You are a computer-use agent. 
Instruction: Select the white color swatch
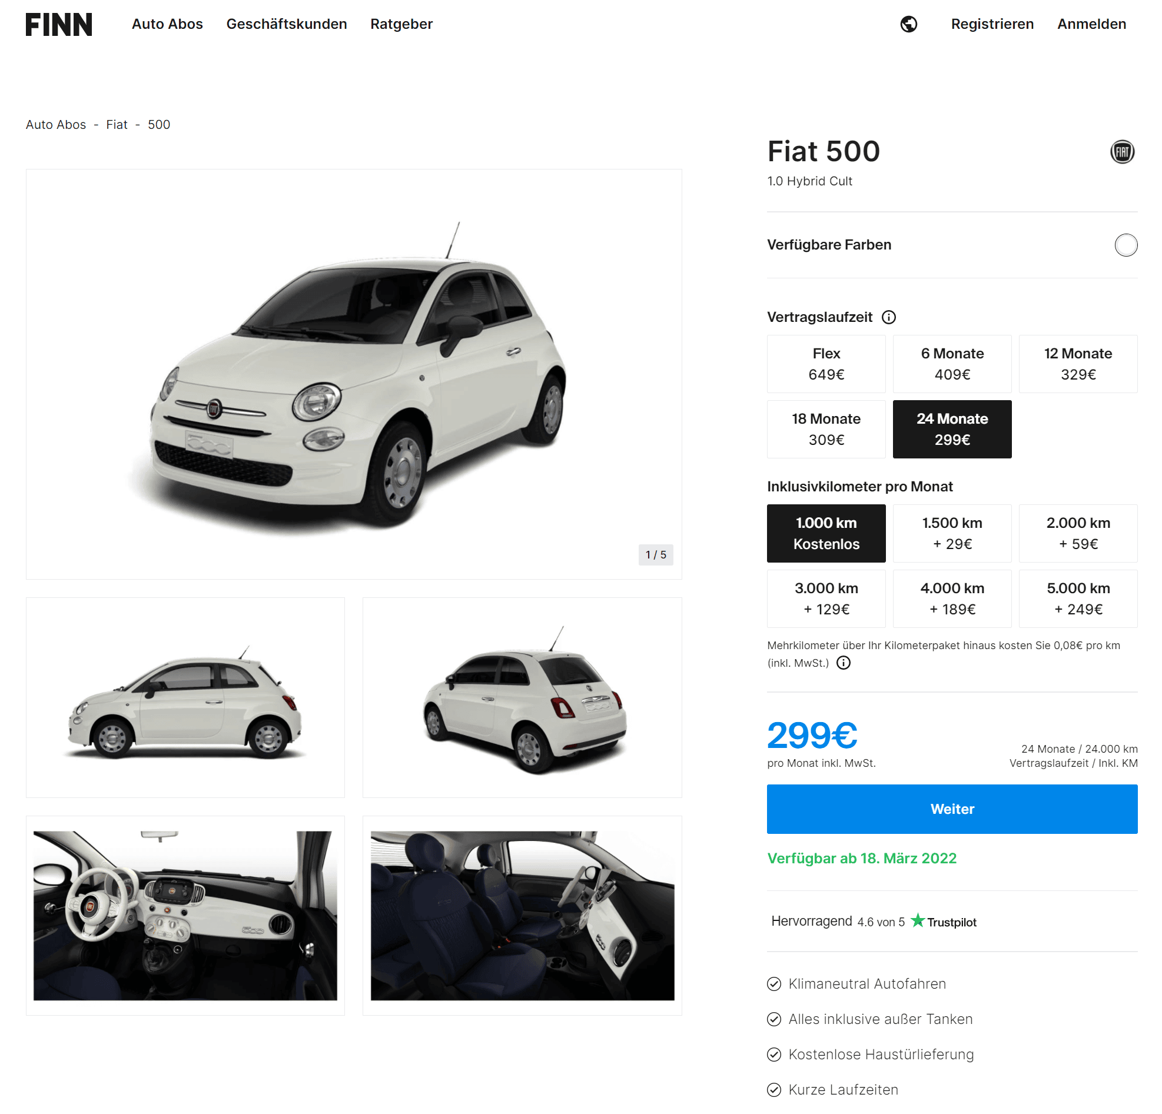[1126, 245]
